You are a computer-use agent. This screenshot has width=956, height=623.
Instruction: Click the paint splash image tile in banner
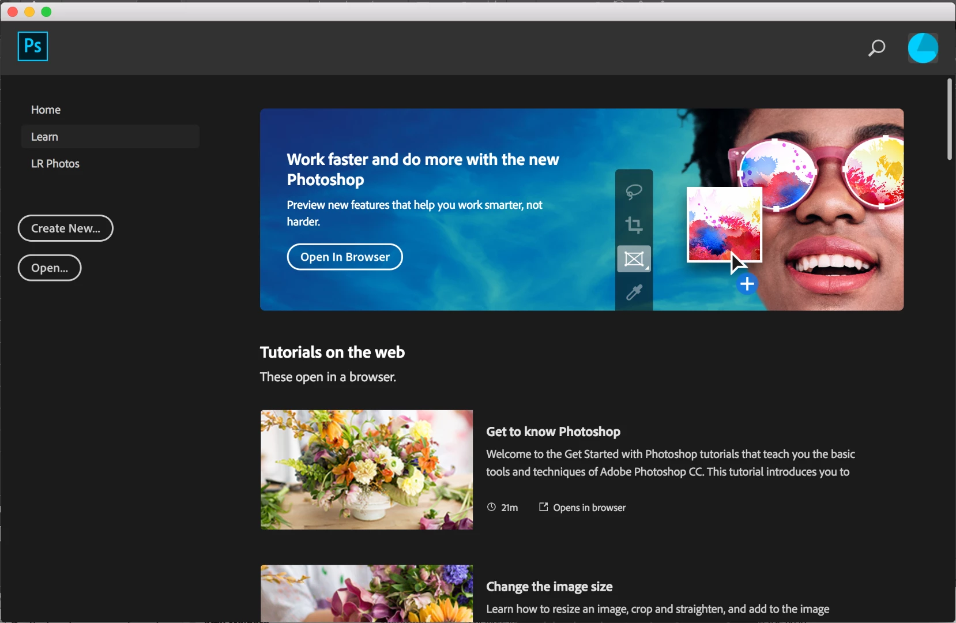click(724, 224)
